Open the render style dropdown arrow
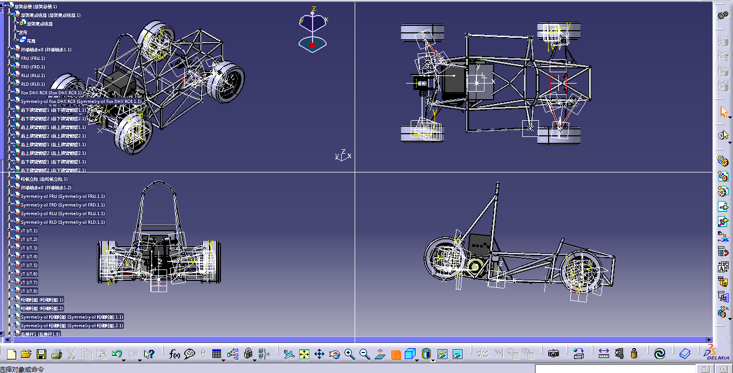This screenshot has height=373, width=733. 433,360
